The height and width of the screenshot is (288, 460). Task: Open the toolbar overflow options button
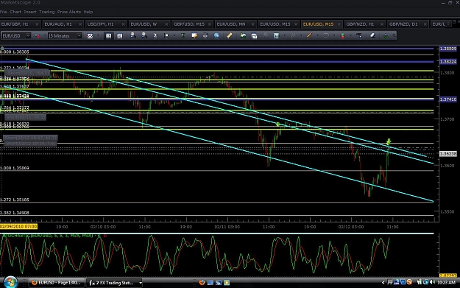[x=394, y=36]
